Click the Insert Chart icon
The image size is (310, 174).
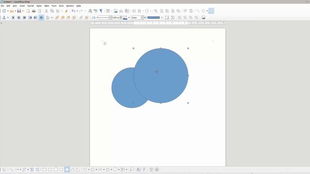[121, 11]
